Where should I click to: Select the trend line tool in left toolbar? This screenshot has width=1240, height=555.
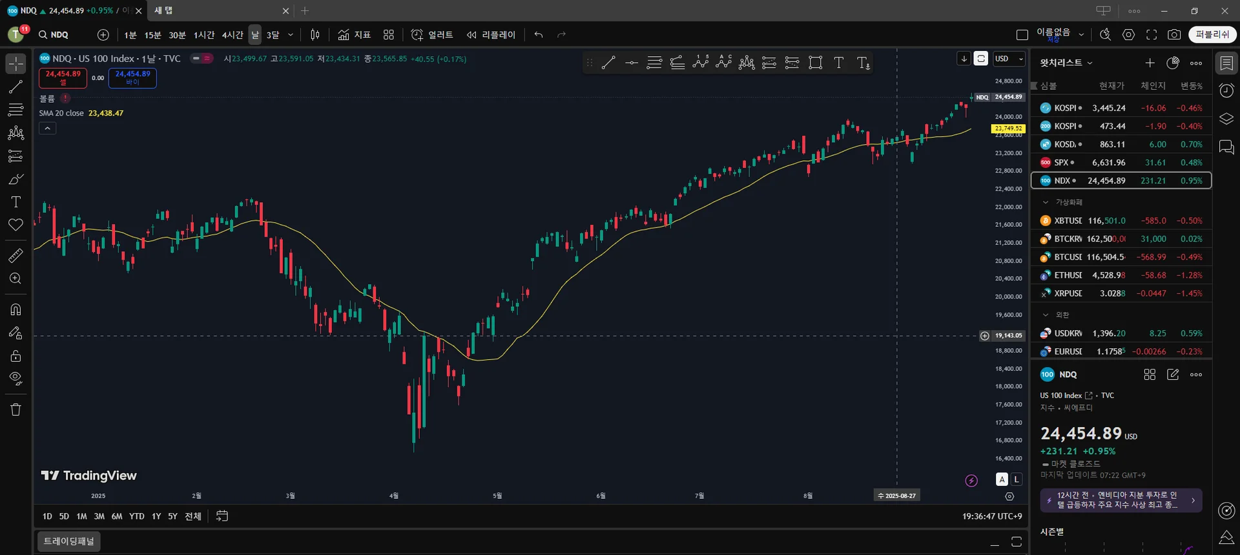point(15,87)
